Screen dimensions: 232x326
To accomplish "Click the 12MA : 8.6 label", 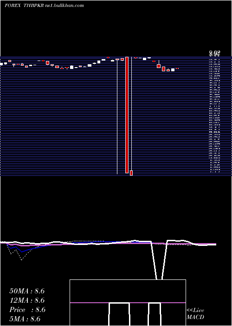I will coord(27,300).
